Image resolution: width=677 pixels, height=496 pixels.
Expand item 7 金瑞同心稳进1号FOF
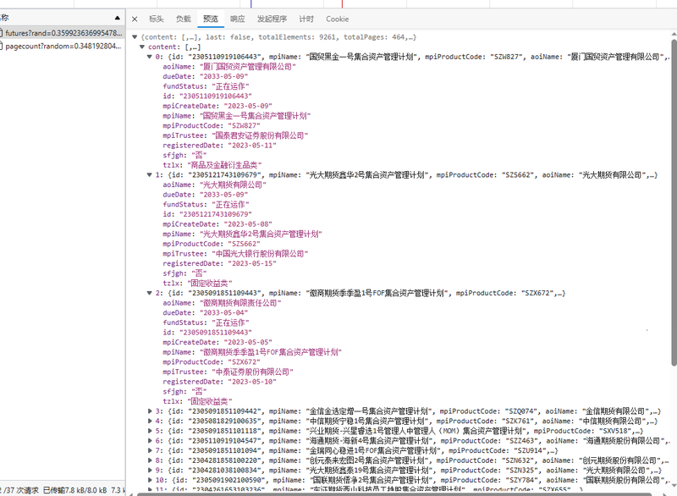(150, 450)
